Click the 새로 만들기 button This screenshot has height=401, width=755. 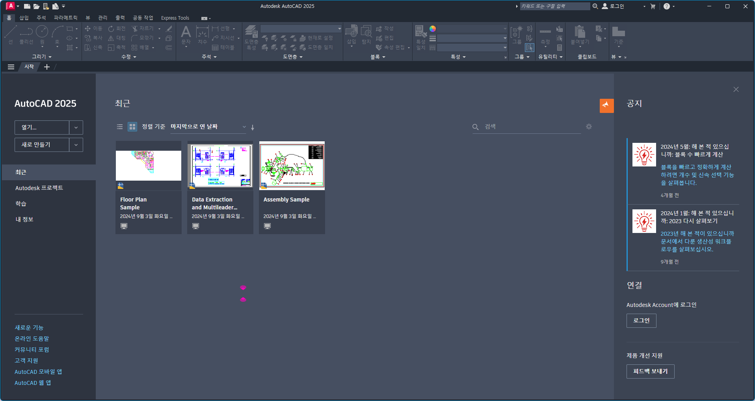(42, 145)
